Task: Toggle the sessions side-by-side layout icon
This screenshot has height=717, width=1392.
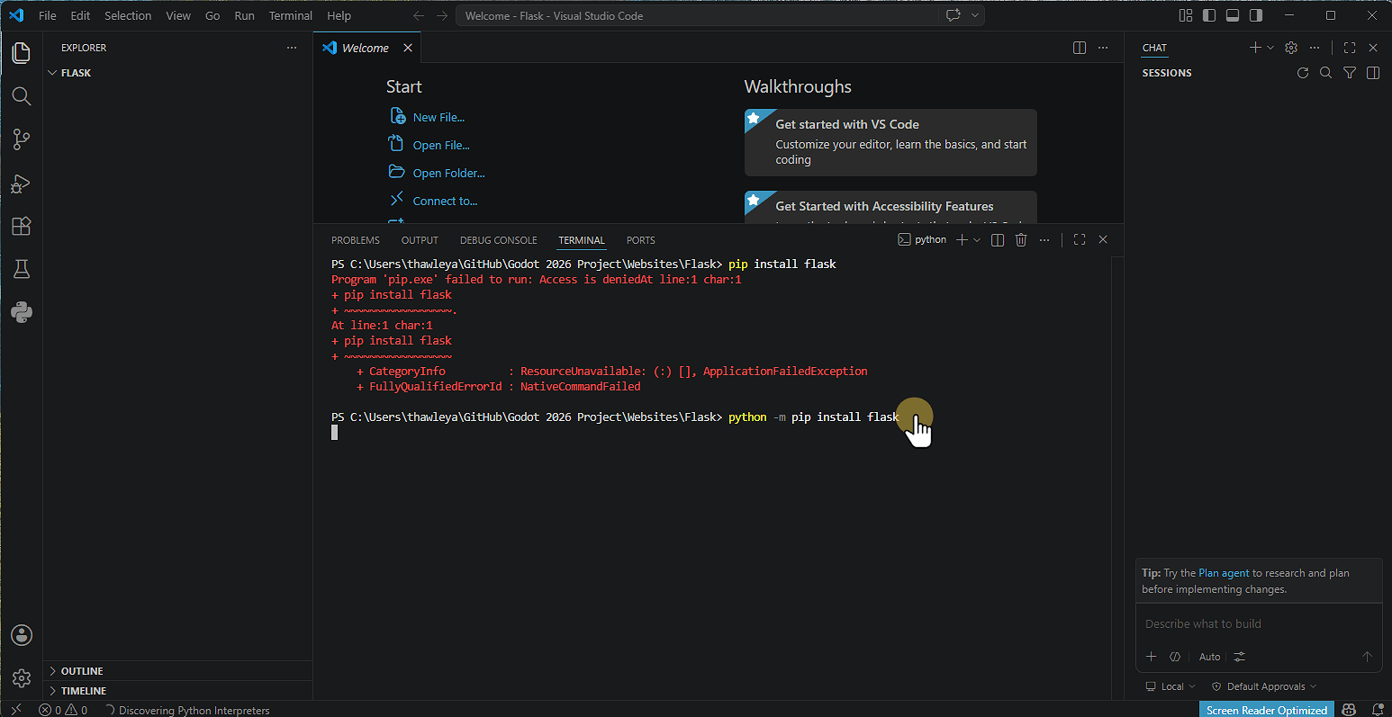Action: pos(1373,73)
